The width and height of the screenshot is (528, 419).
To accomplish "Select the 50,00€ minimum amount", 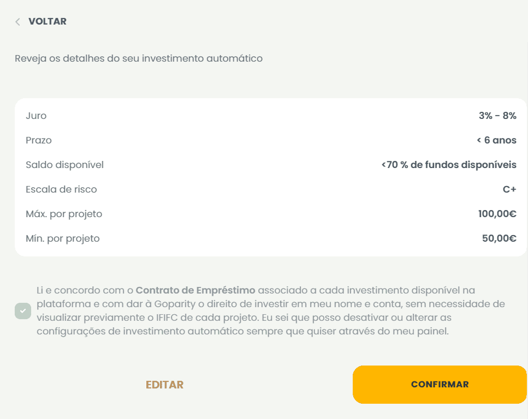I will pyautogui.click(x=500, y=238).
